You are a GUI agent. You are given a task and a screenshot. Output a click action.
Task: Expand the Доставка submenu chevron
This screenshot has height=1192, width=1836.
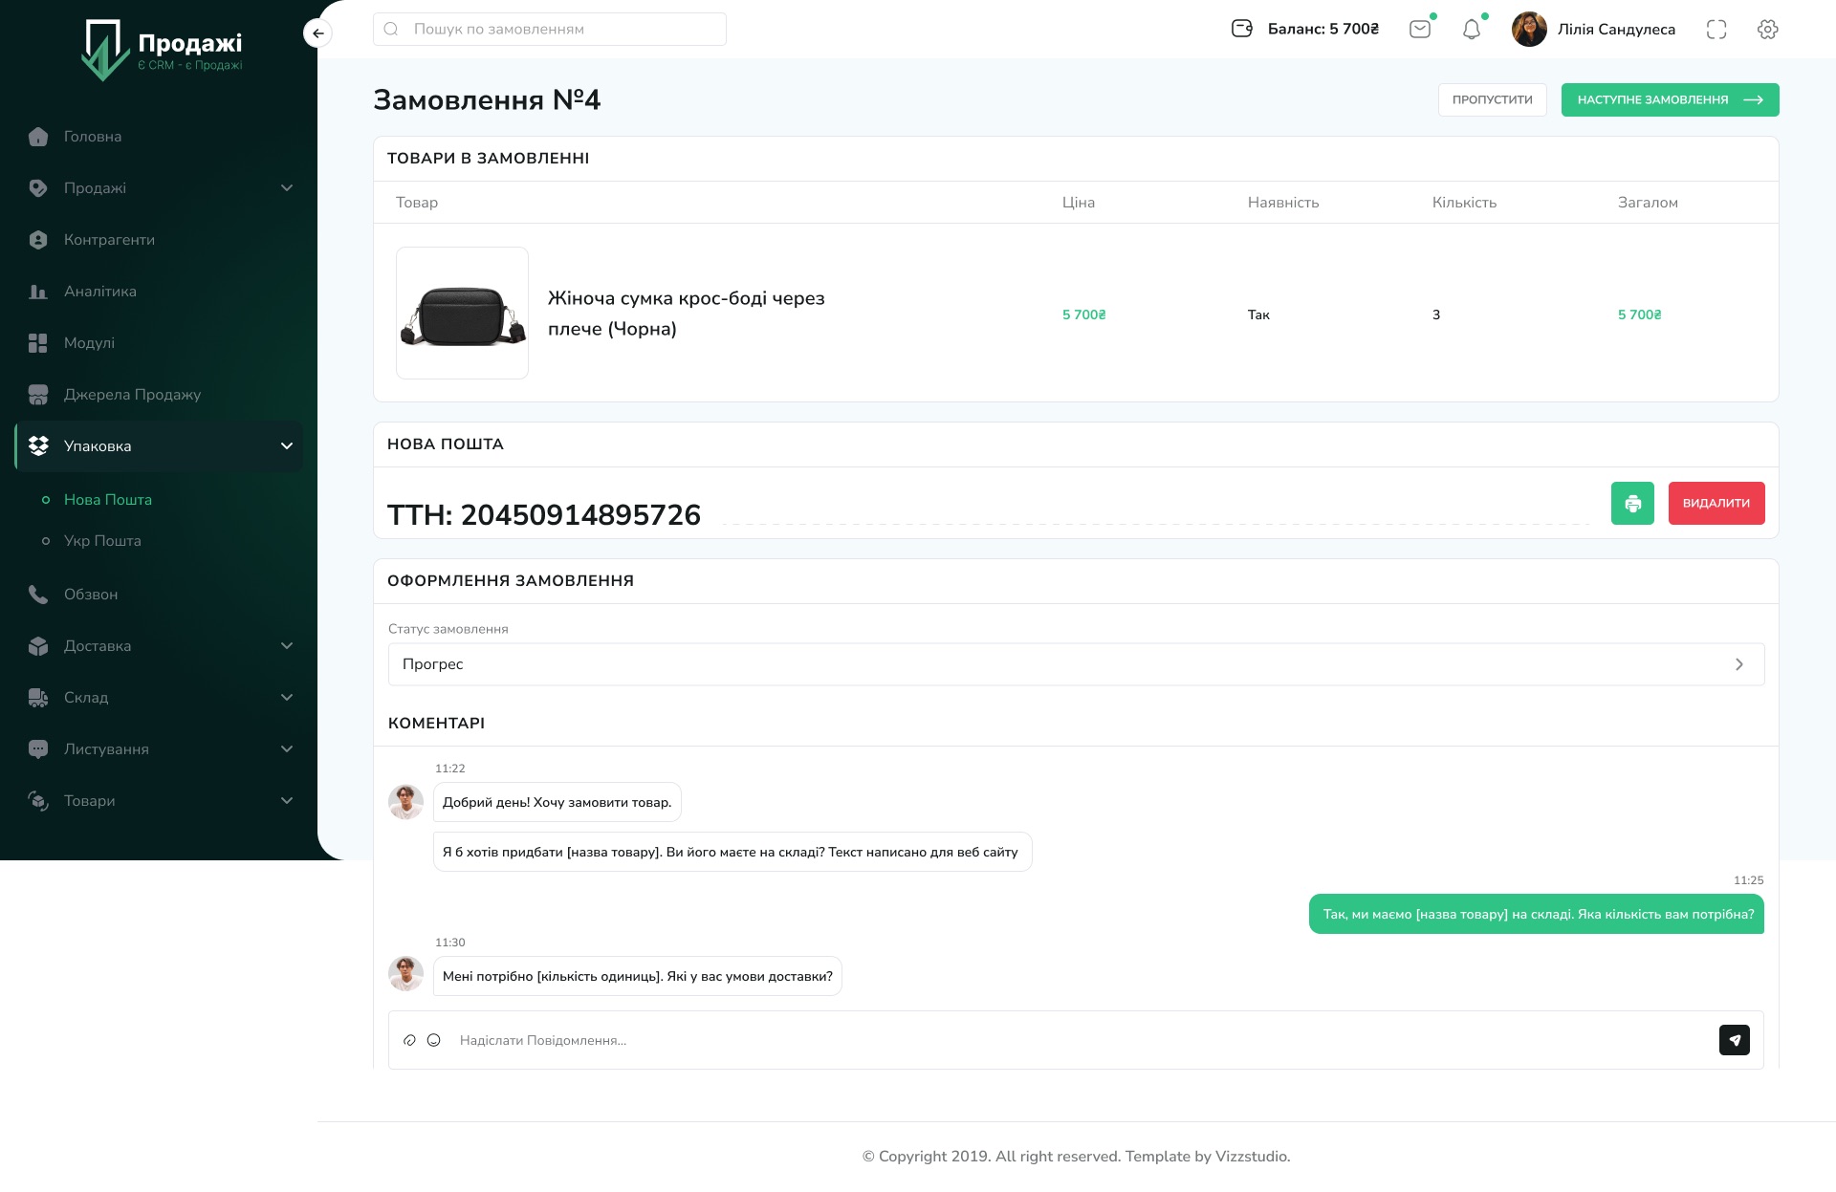tap(287, 646)
